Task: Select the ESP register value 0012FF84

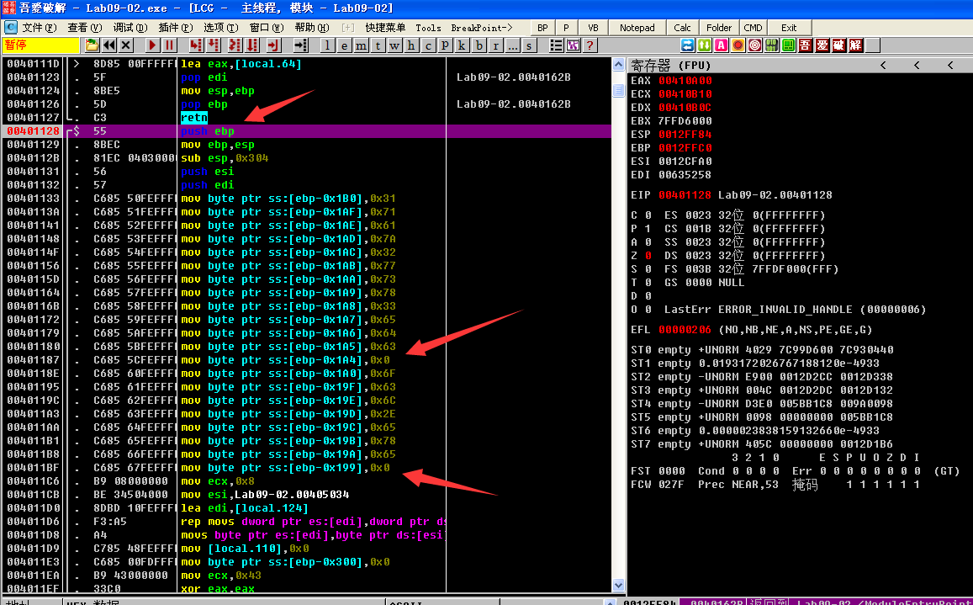Action: point(685,135)
